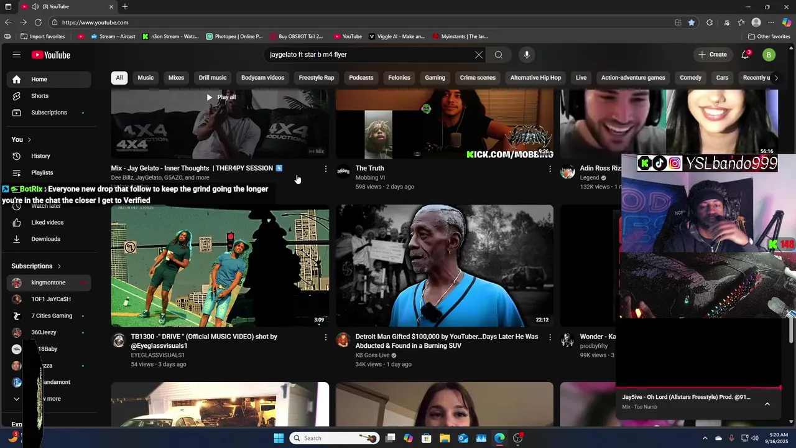
Task: Open kingmontone subscription channel
Action: pyautogui.click(x=49, y=282)
